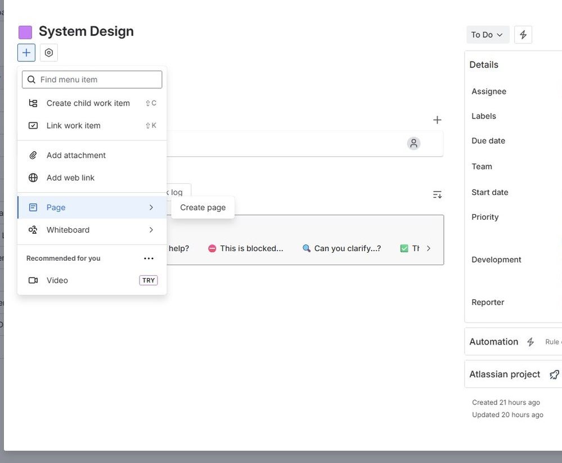Open Recommended for you more options

149,258
